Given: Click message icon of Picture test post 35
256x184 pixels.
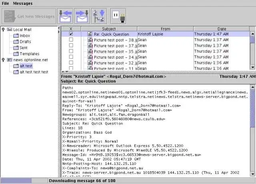Looking at the screenshot, I should click(x=90, y=51).
